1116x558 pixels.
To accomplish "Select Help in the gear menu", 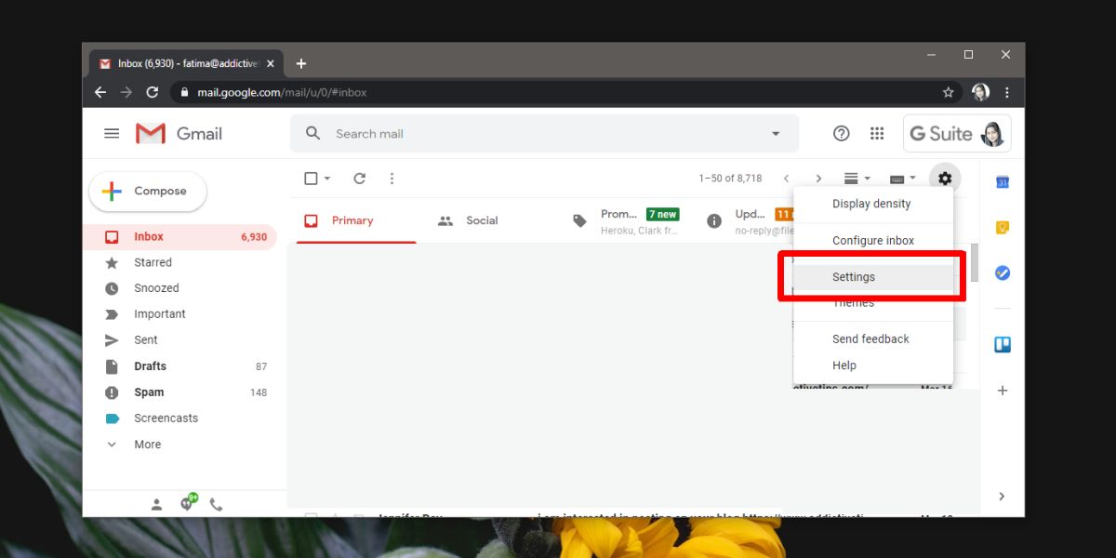I will (x=873, y=365).
